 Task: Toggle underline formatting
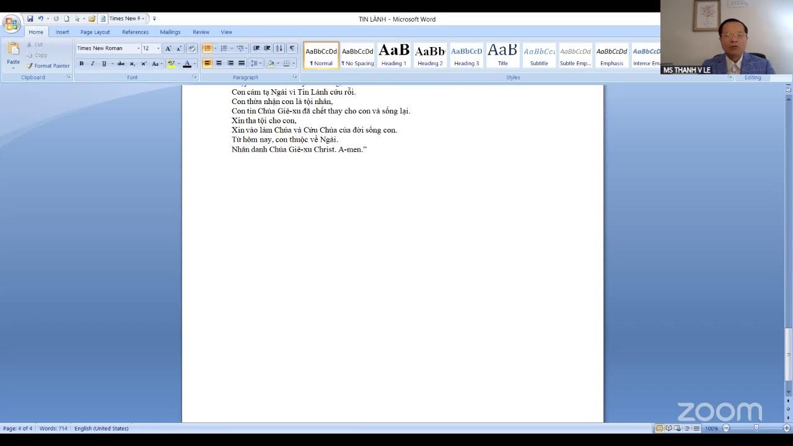click(x=103, y=63)
